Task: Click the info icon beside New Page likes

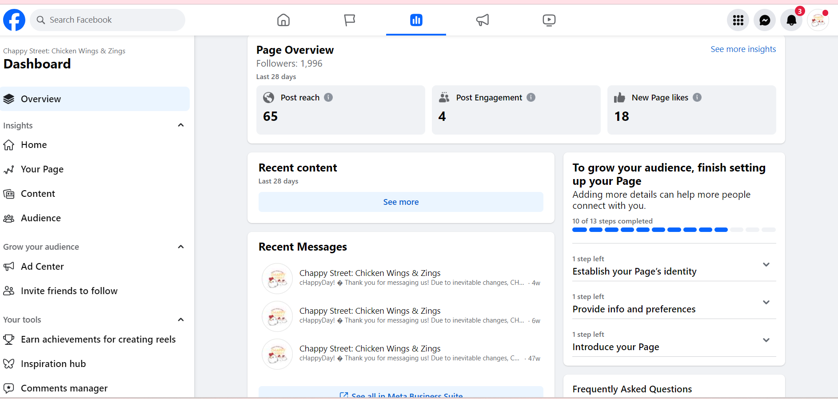Action: click(x=697, y=97)
